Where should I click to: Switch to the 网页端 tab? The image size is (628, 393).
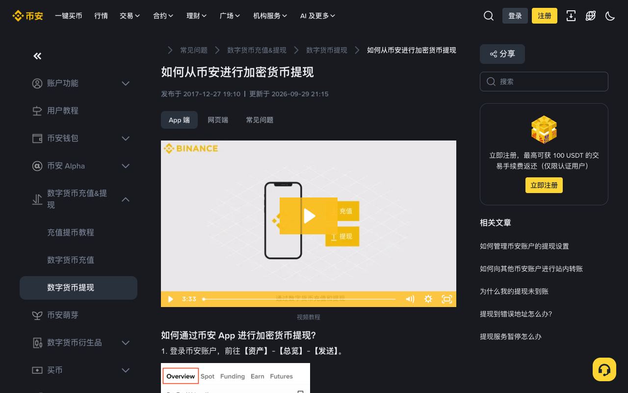click(218, 120)
